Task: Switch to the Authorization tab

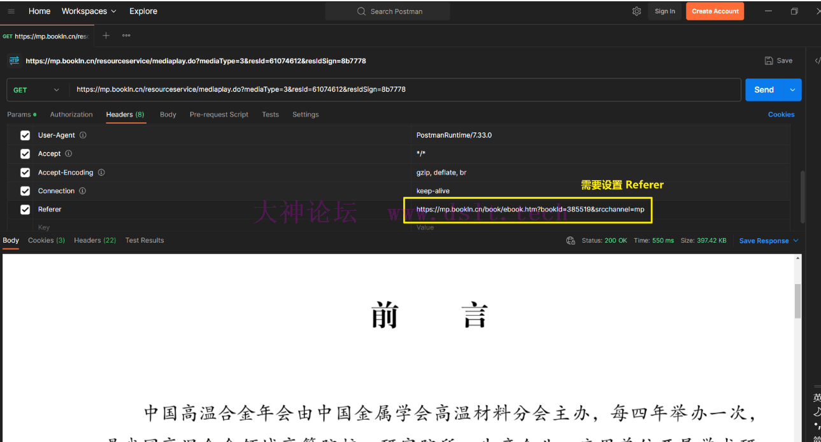Action: click(71, 115)
